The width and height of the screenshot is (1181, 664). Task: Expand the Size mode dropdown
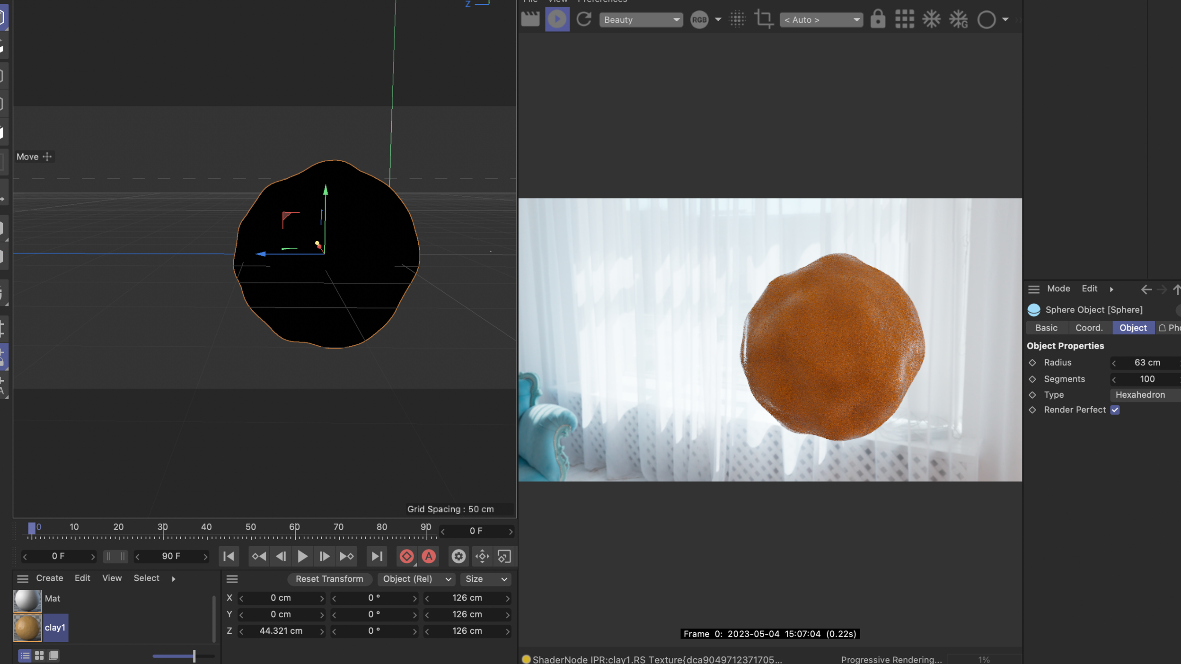(485, 579)
